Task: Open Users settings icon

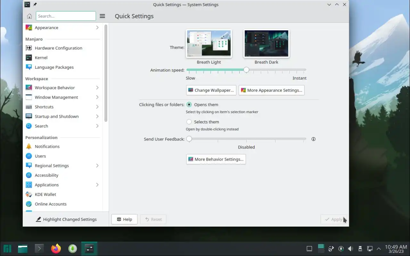Action: click(x=29, y=156)
